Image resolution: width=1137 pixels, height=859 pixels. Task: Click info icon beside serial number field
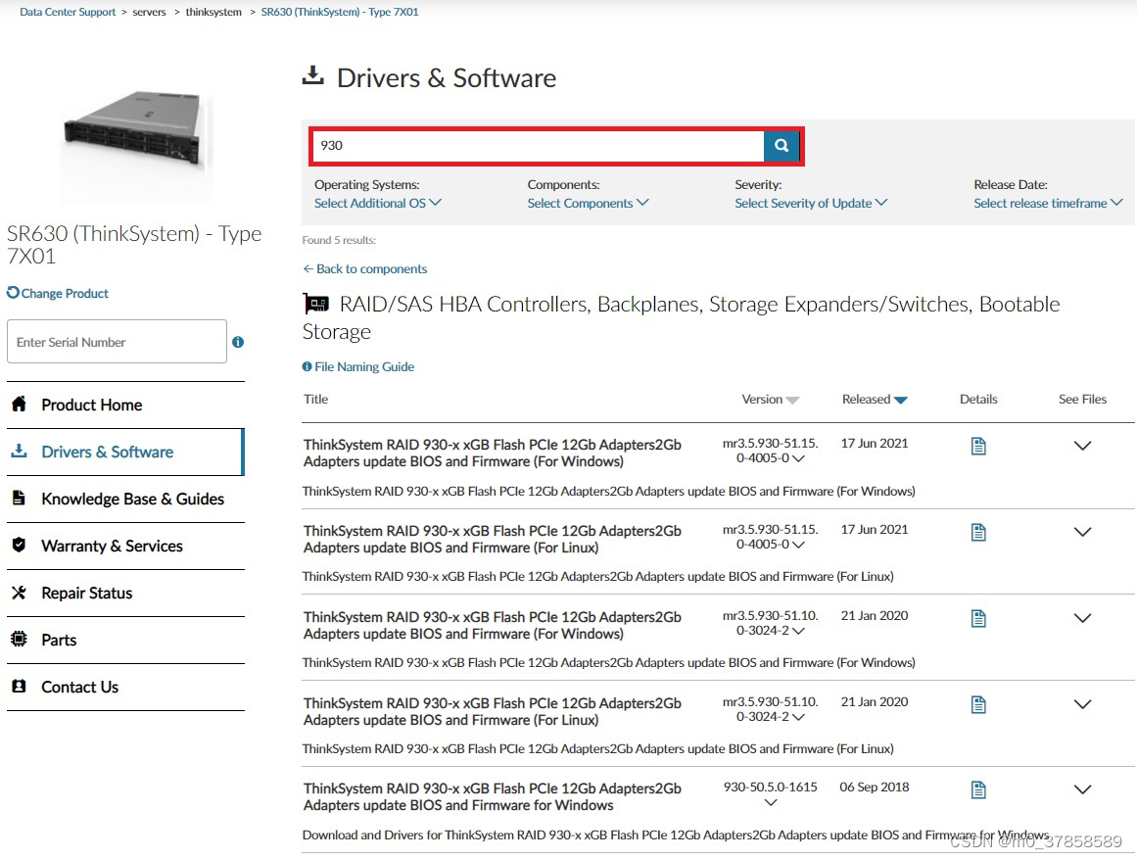pyautogui.click(x=238, y=342)
